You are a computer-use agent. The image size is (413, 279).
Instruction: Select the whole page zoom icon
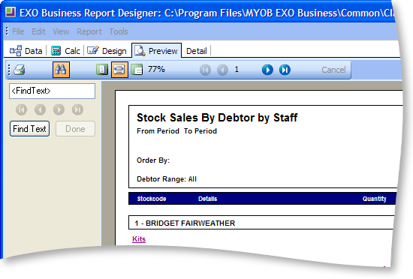point(101,70)
